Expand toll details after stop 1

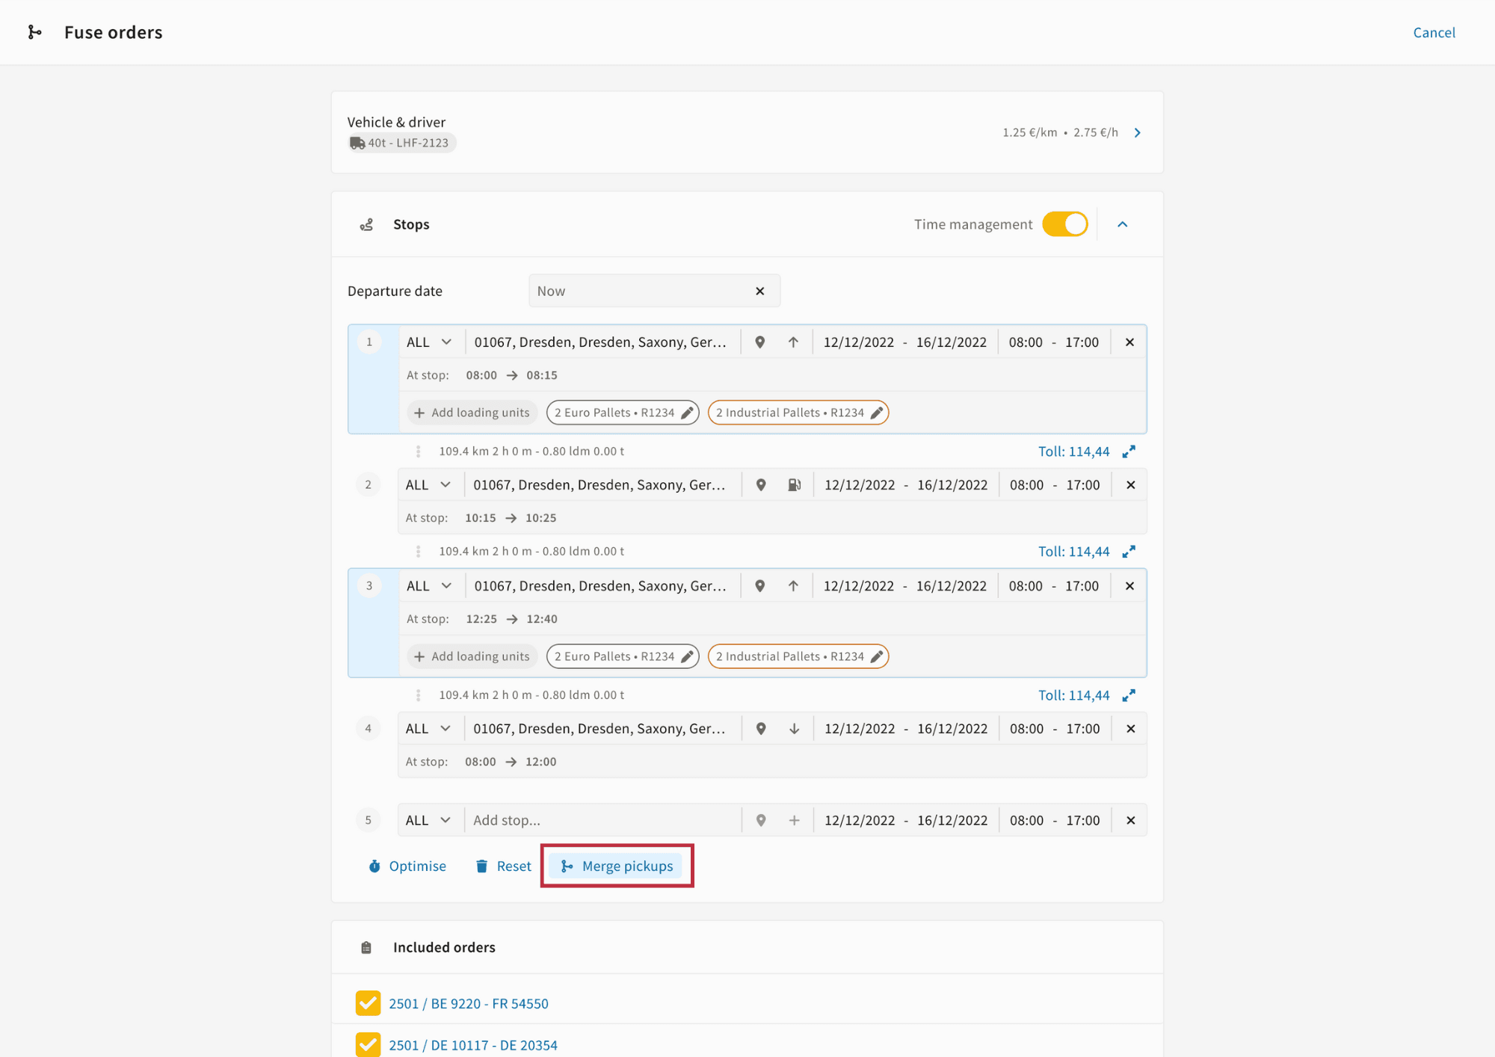[1129, 452]
